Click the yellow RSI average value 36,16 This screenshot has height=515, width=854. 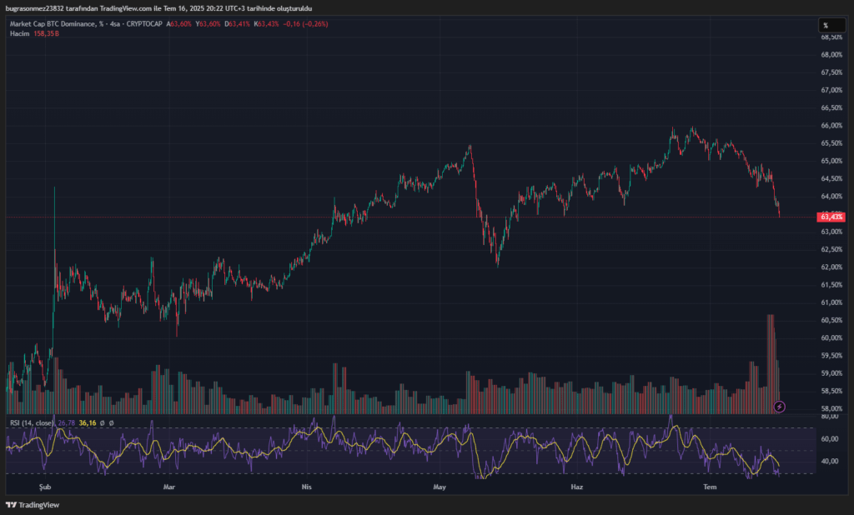[88, 423]
